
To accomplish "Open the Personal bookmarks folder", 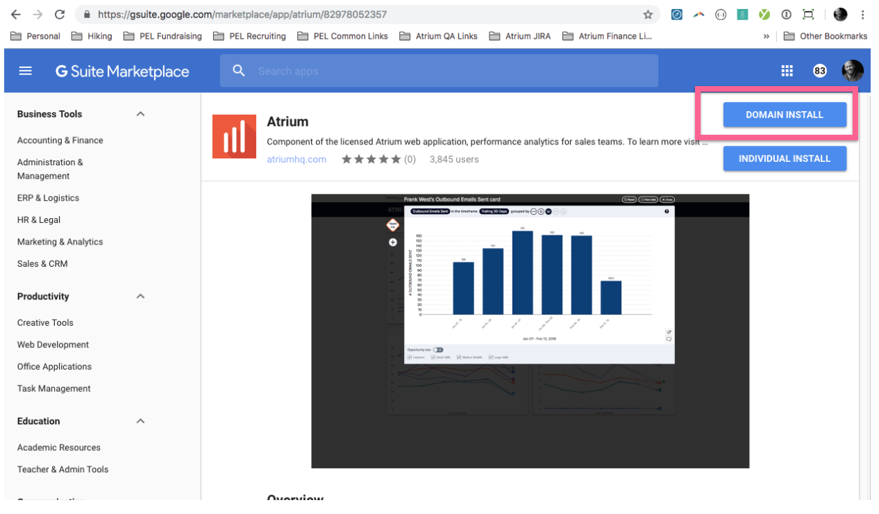I will click(x=35, y=36).
